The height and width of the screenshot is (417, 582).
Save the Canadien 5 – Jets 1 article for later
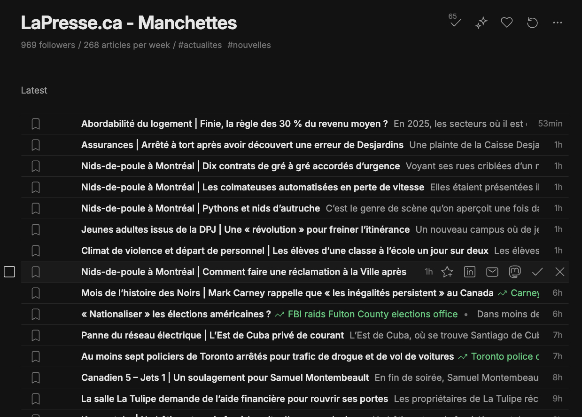click(x=36, y=378)
